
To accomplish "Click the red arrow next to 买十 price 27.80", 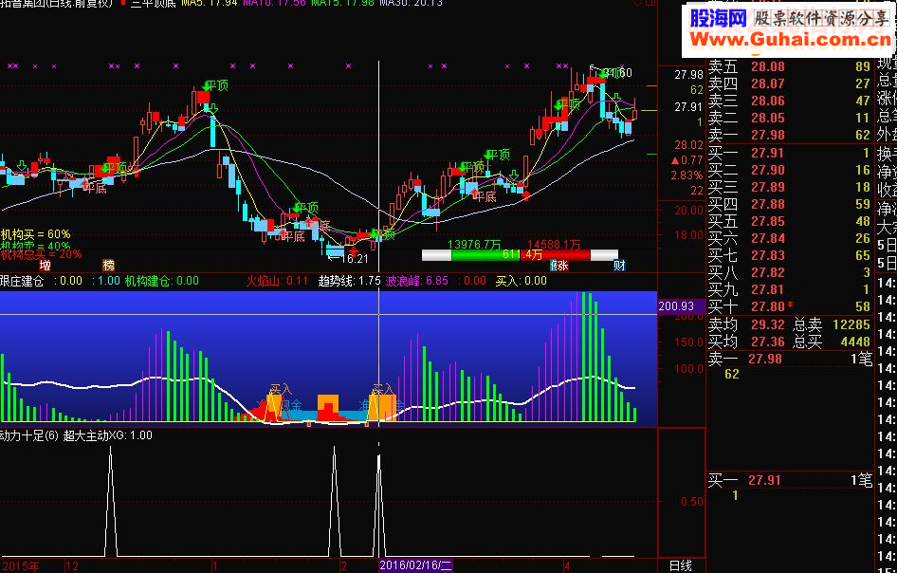I will (791, 305).
